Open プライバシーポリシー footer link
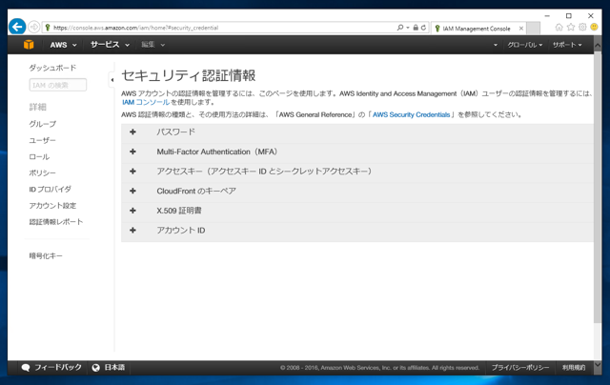 [520, 368]
